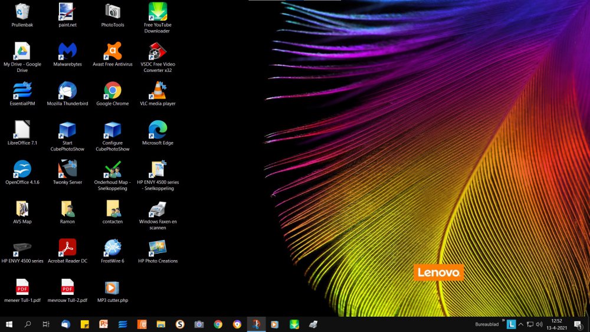Click the FrostWire 6 desktop icon
The width and height of the screenshot is (590, 332).
point(112,248)
